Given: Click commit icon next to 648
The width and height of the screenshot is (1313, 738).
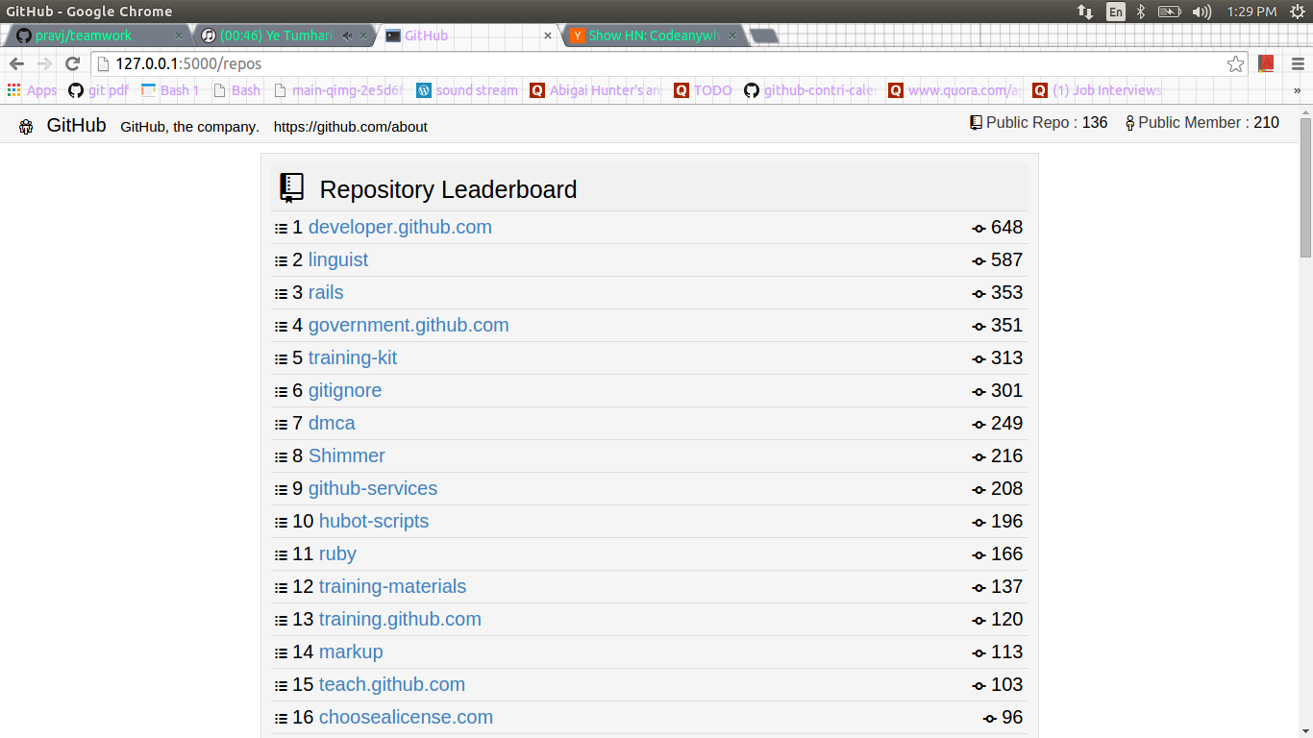Looking at the screenshot, I should point(979,229).
